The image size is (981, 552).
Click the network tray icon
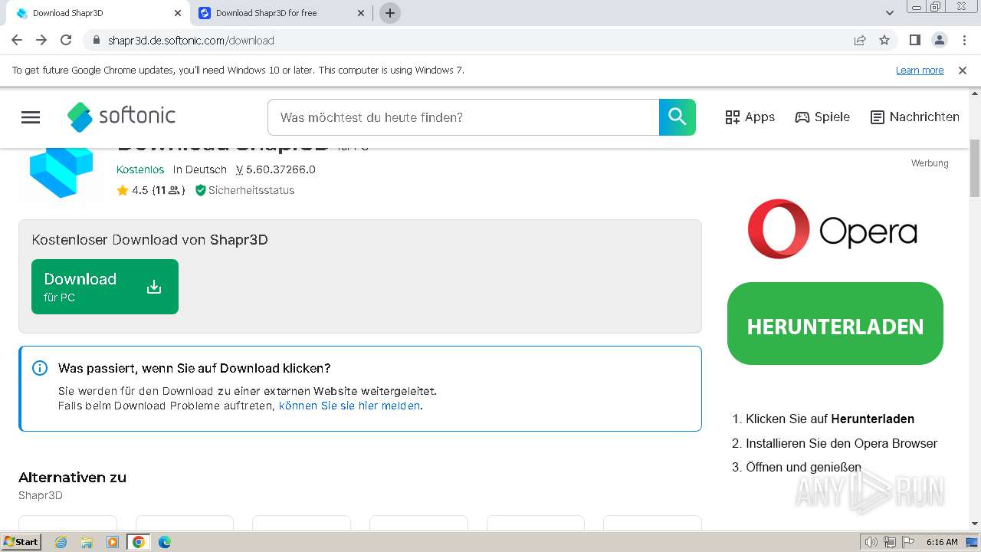click(890, 542)
